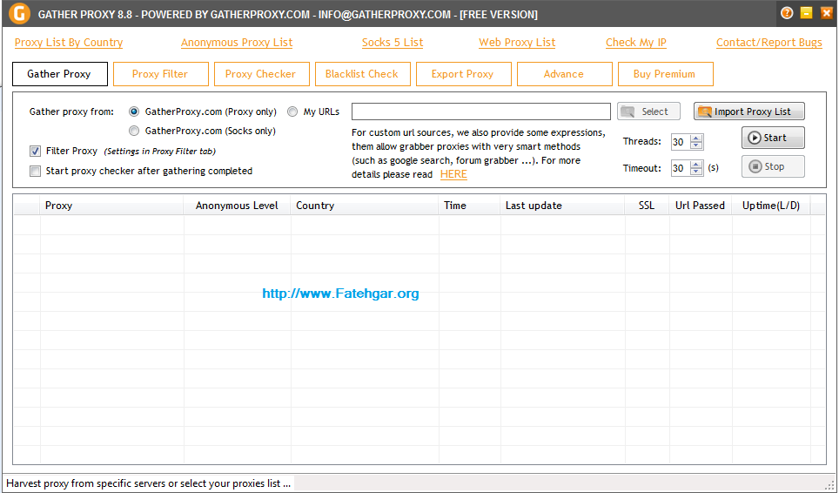Switch to the Gather Proxy tab

coord(60,74)
